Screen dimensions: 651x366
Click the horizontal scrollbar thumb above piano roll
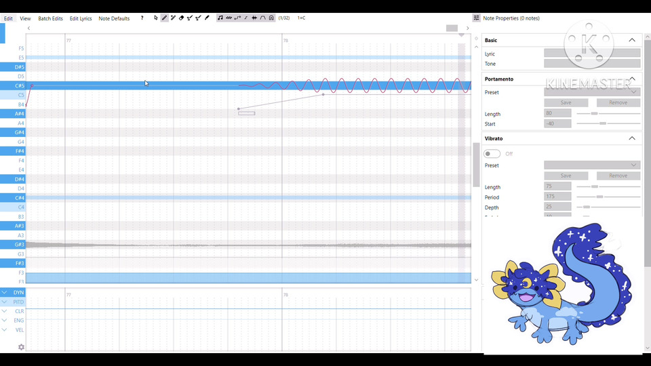pyautogui.click(x=452, y=28)
